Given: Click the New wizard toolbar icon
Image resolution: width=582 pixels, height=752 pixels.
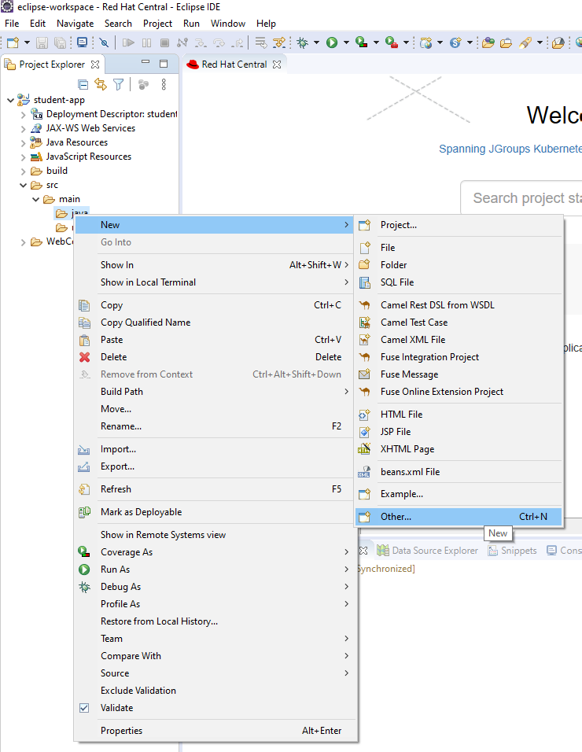Looking at the screenshot, I should (x=13, y=42).
